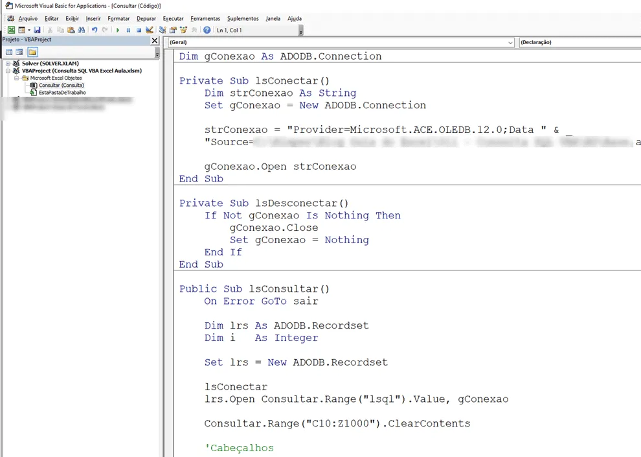Collapse the Microsoft Excel Objetos folder
Screen dimensions: 641x457
tap(16, 78)
